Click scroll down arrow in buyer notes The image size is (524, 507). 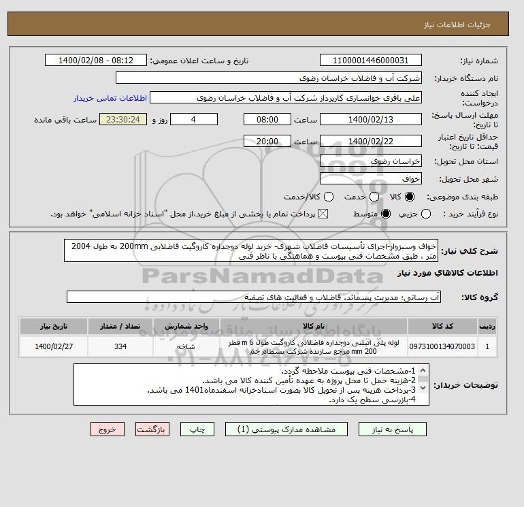[x=423, y=387]
